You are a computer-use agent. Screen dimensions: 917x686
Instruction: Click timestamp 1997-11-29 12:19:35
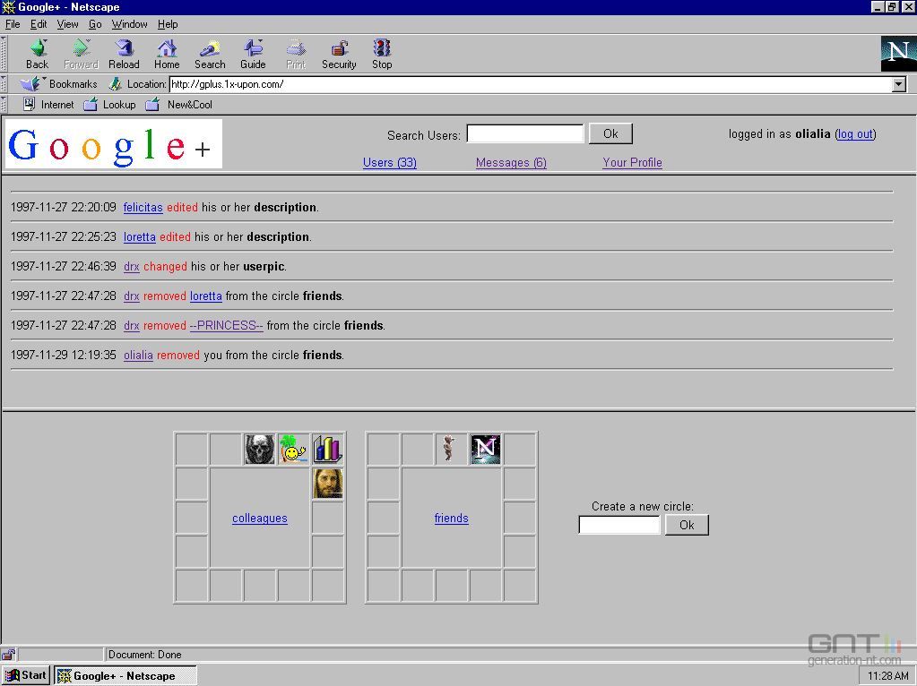(x=63, y=355)
